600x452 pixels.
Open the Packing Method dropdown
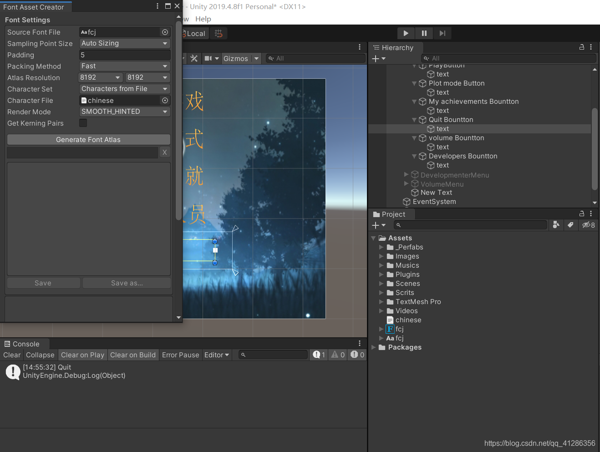tap(124, 66)
